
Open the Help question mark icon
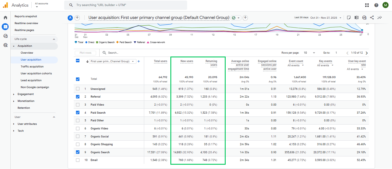[376, 5]
